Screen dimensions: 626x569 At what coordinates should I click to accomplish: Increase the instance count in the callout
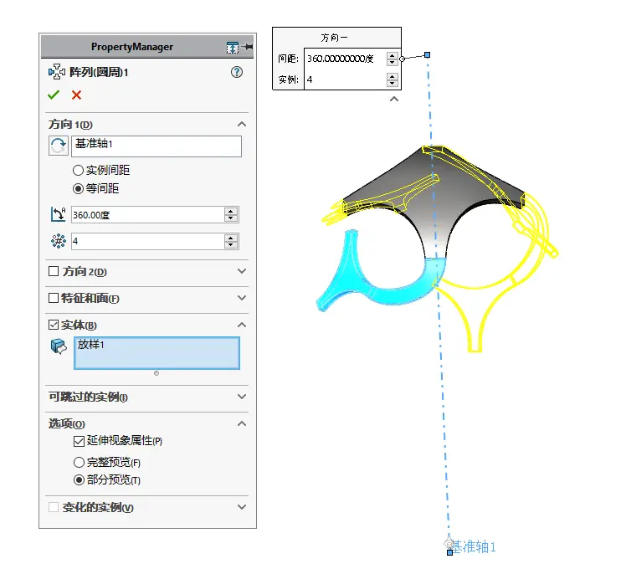click(393, 76)
